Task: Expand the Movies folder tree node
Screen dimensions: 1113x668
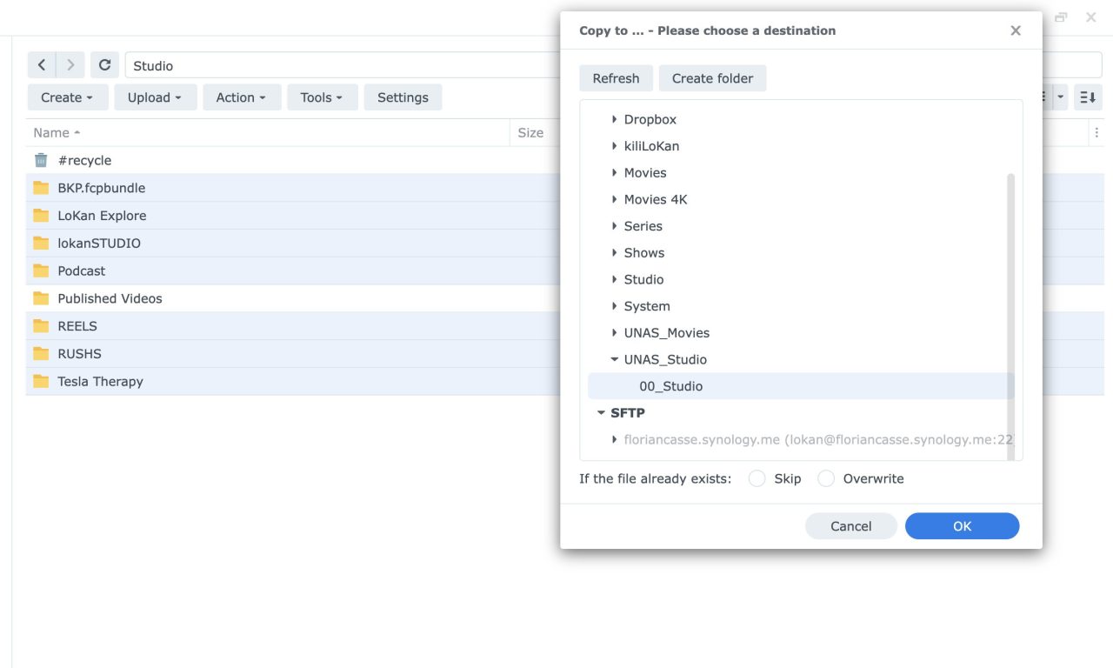Action: coord(614,172)
